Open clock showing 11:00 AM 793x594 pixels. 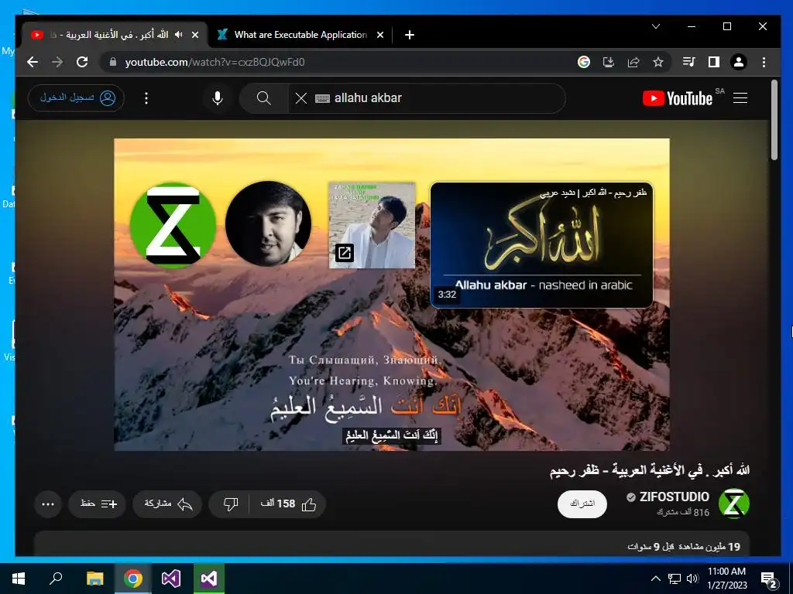pyautogui.click(x=726, y=579)
